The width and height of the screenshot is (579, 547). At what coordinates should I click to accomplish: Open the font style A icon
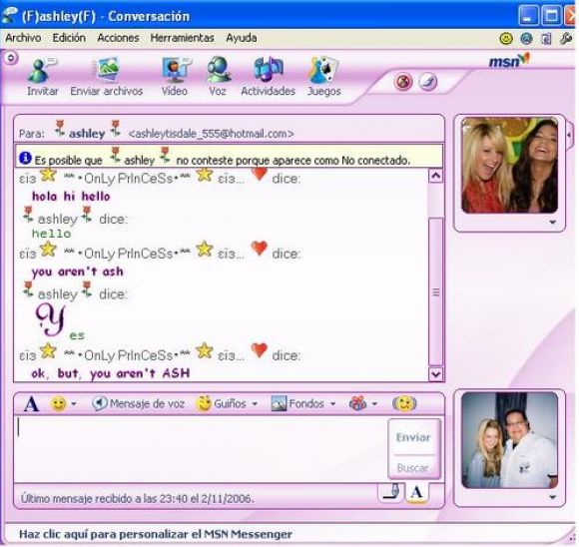click(31, 403)
